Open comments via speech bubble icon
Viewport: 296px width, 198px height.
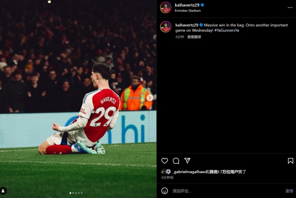point(176,161)
